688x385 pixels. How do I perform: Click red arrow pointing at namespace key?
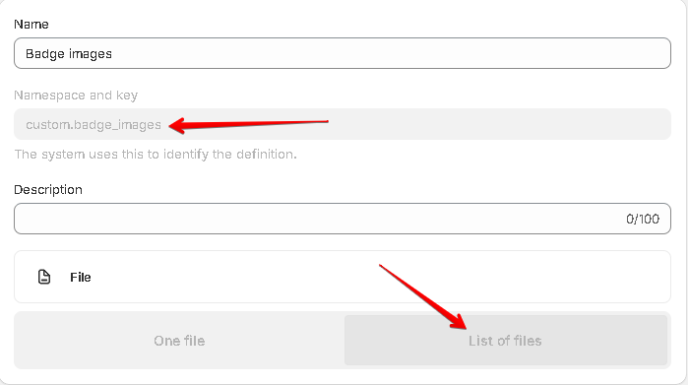pyautogui.click(x=249, y=125)
